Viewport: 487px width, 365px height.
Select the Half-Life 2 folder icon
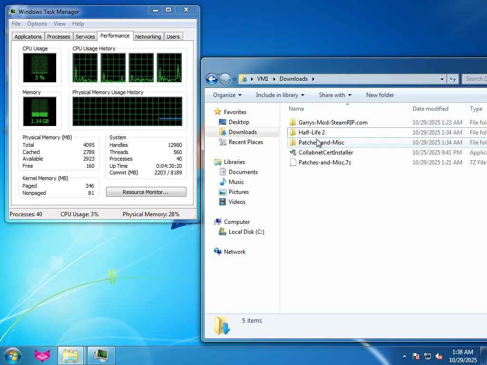[x=292, y=133]
